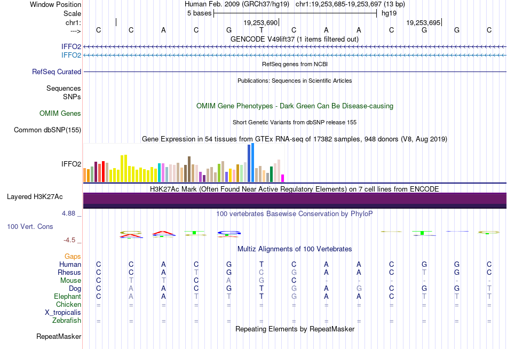This screenshot has width=507, height=349.
Task: Click the 100 Vert. Cons label
Action: 30,226
